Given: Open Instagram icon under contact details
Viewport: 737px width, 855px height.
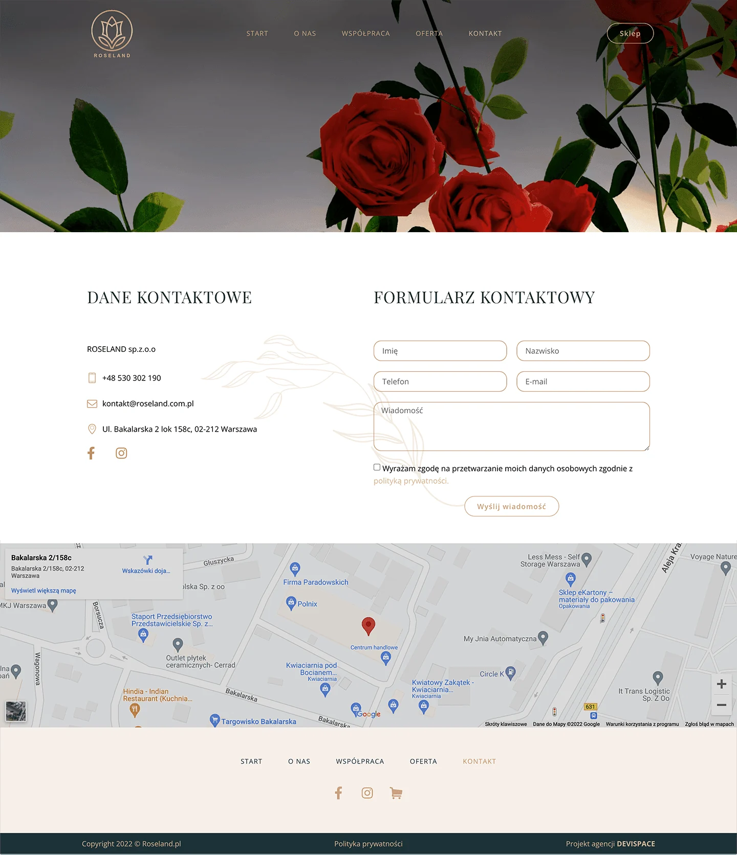Looking at the screenshot, I should click(x=121, y=453).
